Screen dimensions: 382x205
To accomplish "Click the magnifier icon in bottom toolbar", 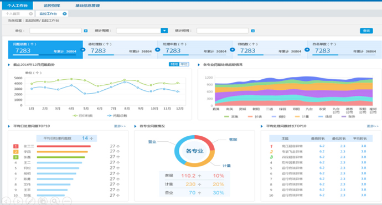I will click(x=55, y=201).
